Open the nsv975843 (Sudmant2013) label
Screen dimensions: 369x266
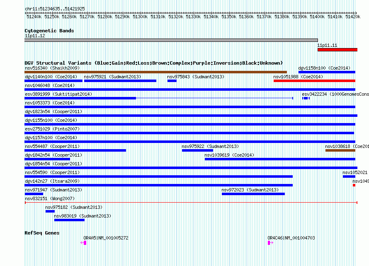196,77
